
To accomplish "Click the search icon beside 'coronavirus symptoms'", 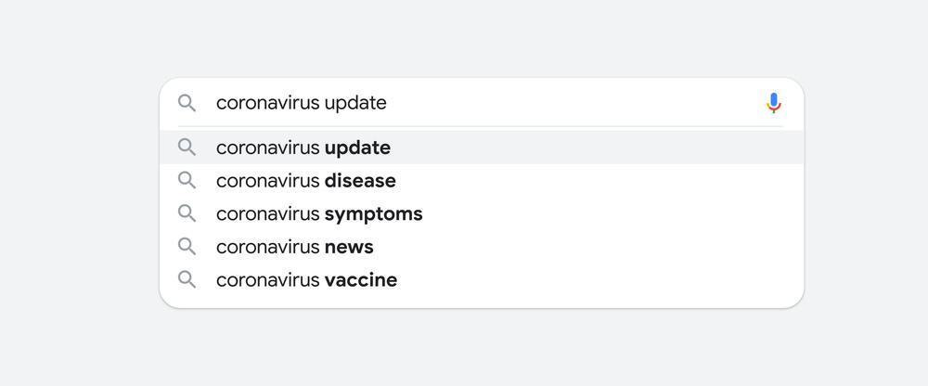I will (x=187, y=213).
